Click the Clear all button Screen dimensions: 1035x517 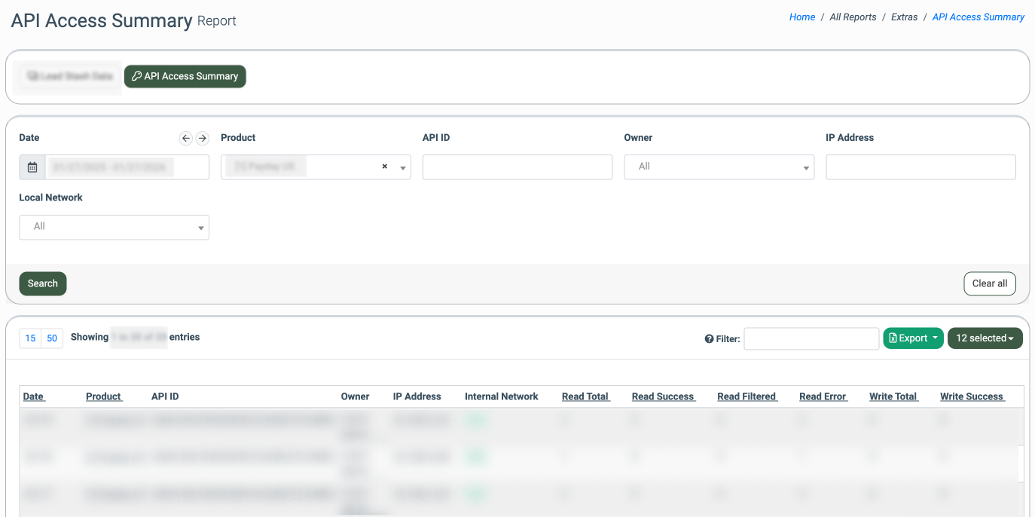pos(989,283)
